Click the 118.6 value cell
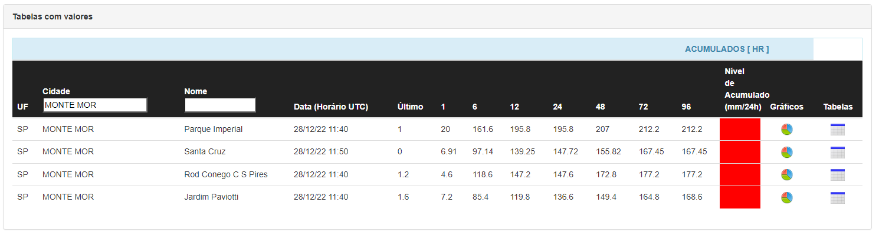The height and width of the screenshot is (235, 879). coord(483,174)
